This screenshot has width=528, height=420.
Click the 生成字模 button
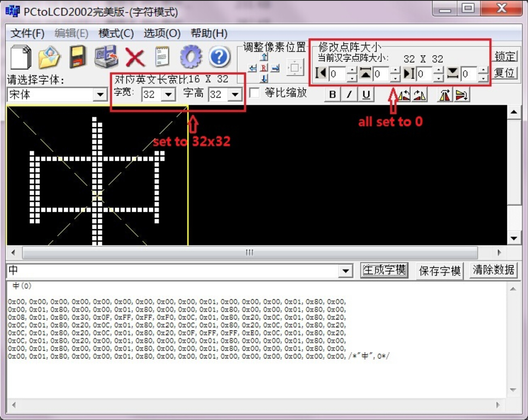click(x=384, y=270)
